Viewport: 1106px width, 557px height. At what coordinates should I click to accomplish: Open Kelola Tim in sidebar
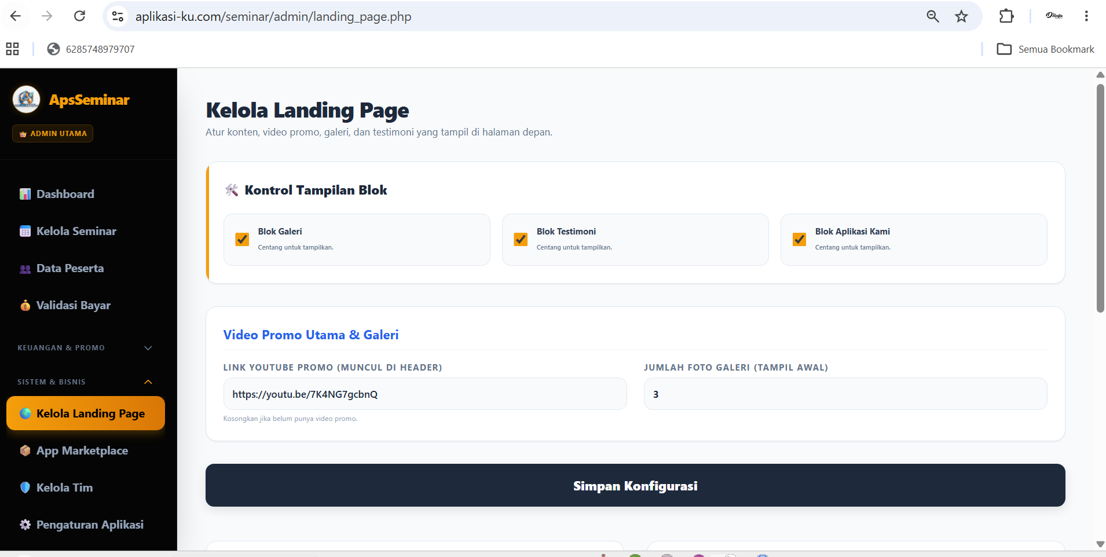pyautogui.click(x=86, y=488)
